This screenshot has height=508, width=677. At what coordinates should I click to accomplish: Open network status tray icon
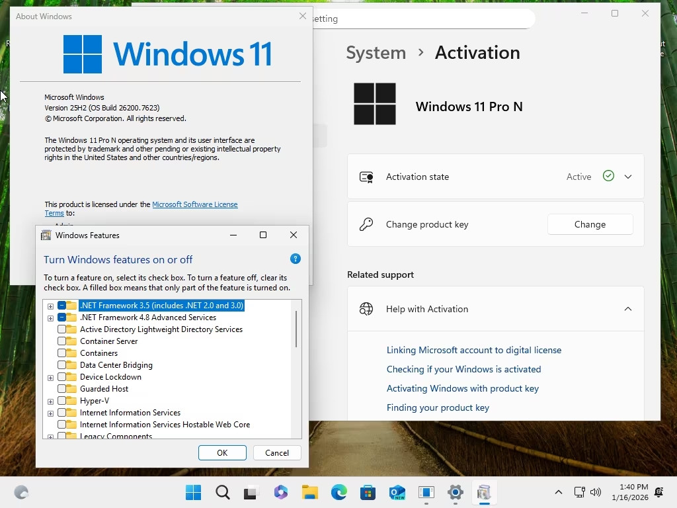click(579, 492)
